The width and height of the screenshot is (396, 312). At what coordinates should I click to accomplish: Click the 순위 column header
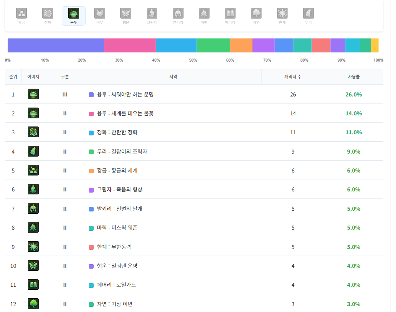(x=13, y=77)
